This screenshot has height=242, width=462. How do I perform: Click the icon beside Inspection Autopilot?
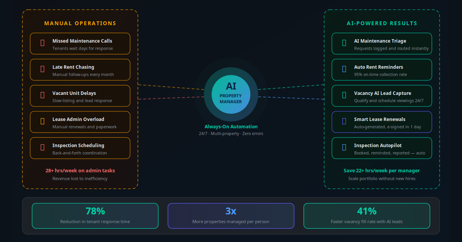344,148
